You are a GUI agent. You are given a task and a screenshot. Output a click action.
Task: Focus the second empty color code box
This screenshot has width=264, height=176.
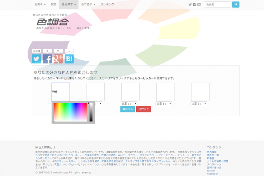click(x=96, y=92)
